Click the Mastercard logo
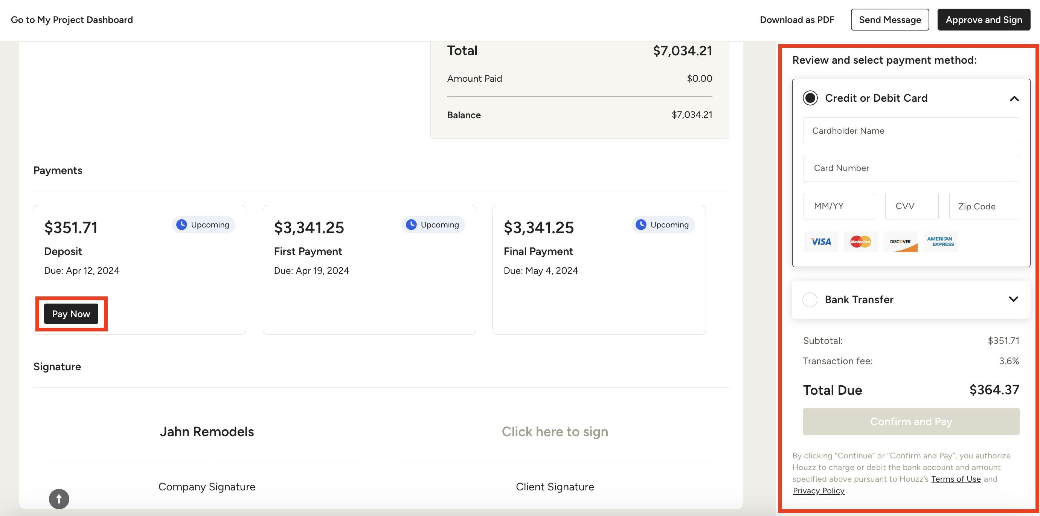This screenshot has height=516, width=1040. tap(860, 241)
